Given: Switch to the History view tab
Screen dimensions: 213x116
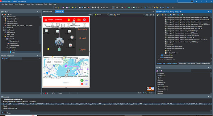Looking at the screenshot, I should (151, 93).
